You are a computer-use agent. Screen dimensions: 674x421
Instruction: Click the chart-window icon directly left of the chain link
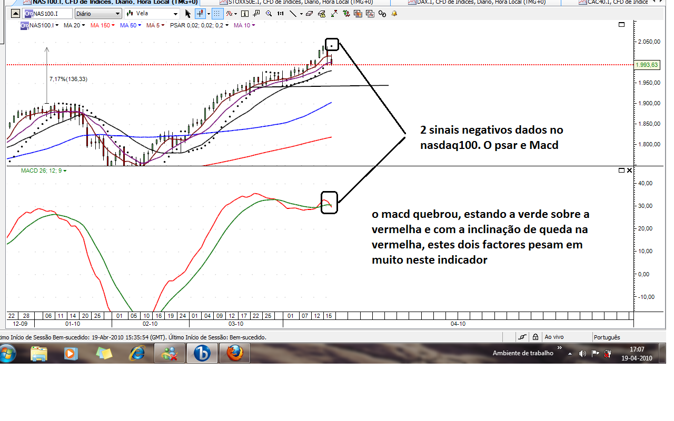click(x=371, y=14)
